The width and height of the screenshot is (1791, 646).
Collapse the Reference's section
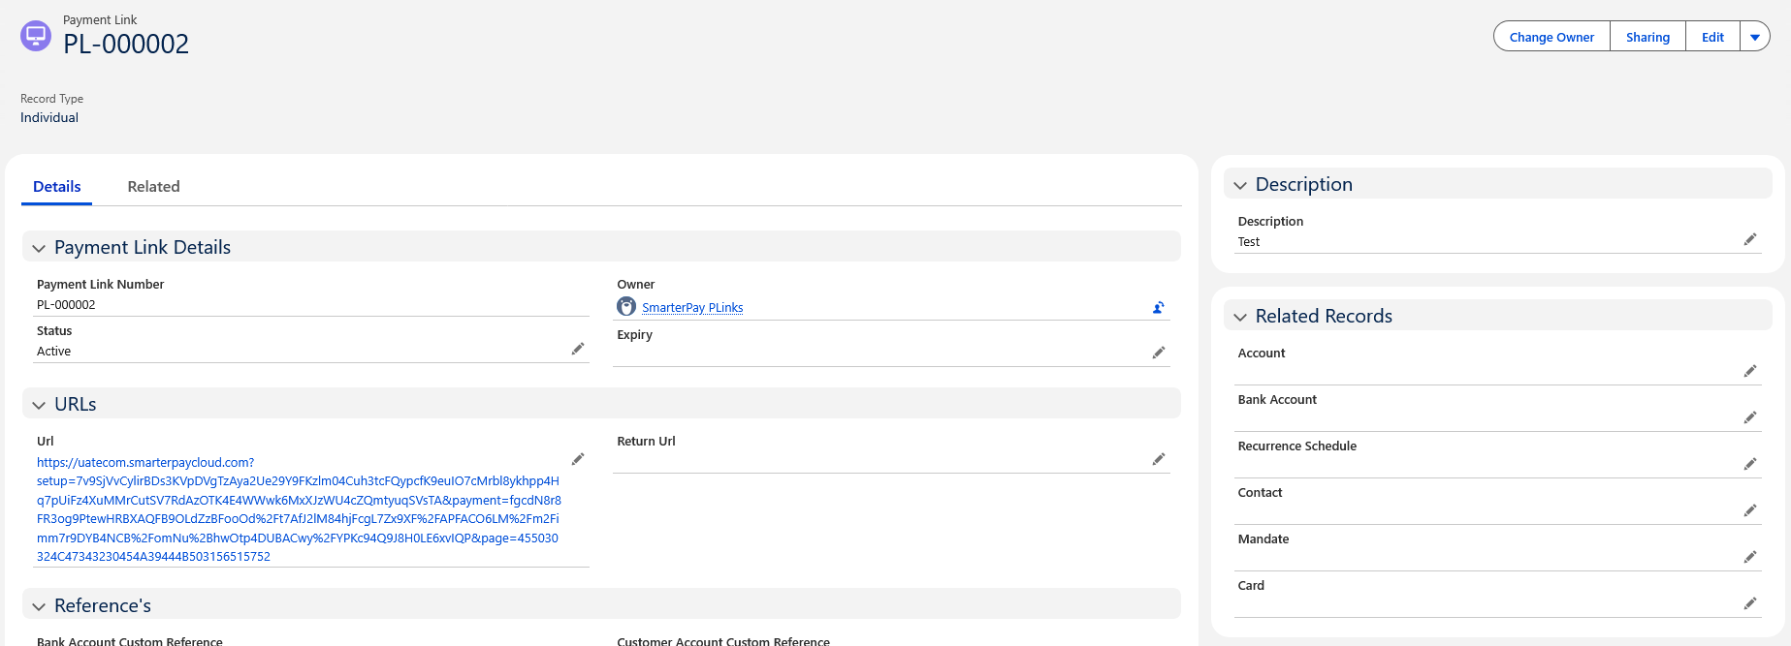click(x=39, y=606)
